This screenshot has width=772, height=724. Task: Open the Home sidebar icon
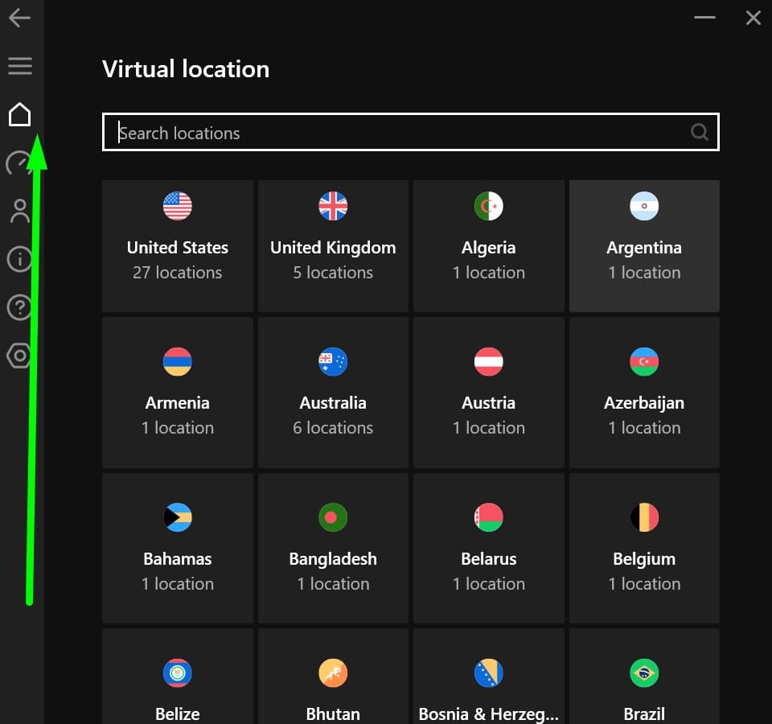tap(19, 114)
